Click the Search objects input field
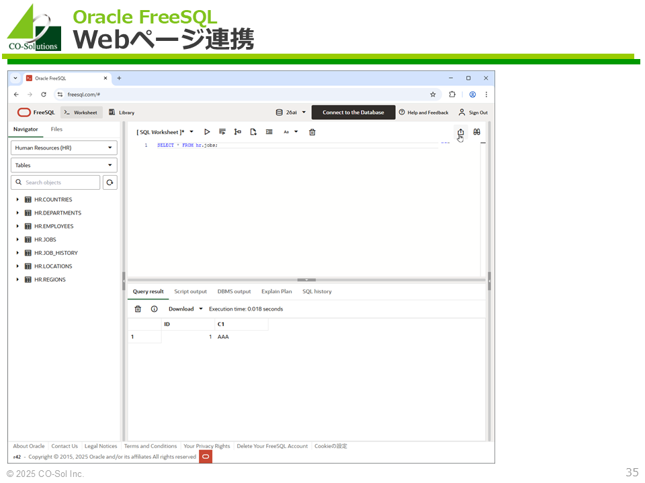The image size is (645, 483). 60,182
